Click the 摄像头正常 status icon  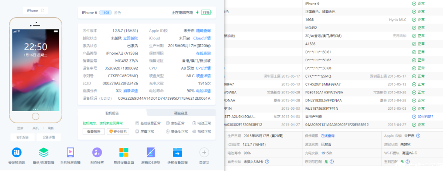[x=168, y=131]
